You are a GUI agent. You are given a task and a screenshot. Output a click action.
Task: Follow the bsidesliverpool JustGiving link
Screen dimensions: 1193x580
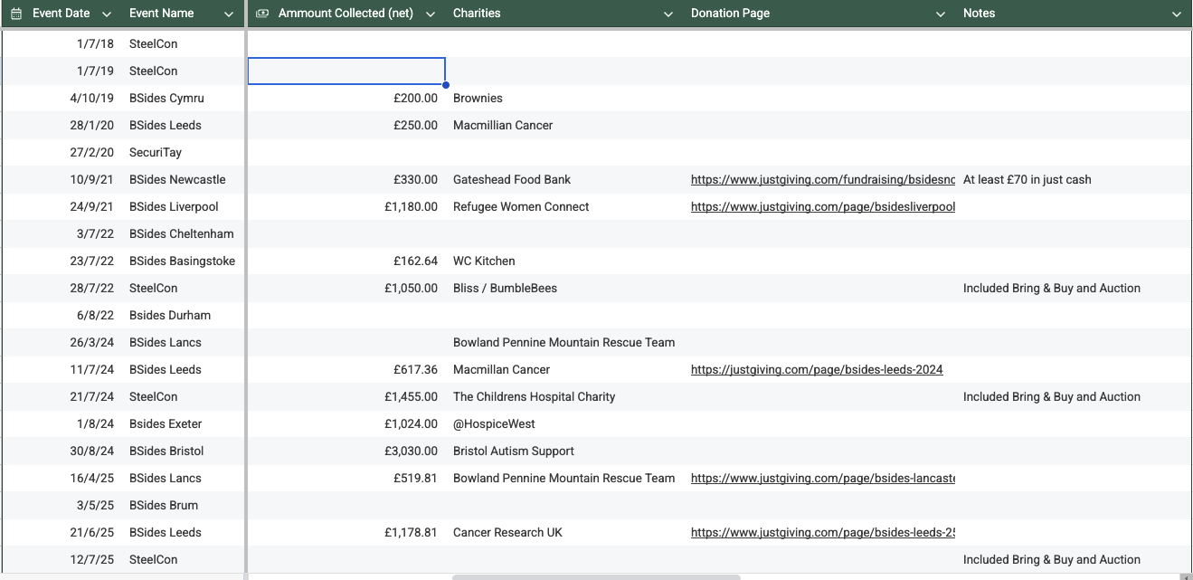click(823, 207)
